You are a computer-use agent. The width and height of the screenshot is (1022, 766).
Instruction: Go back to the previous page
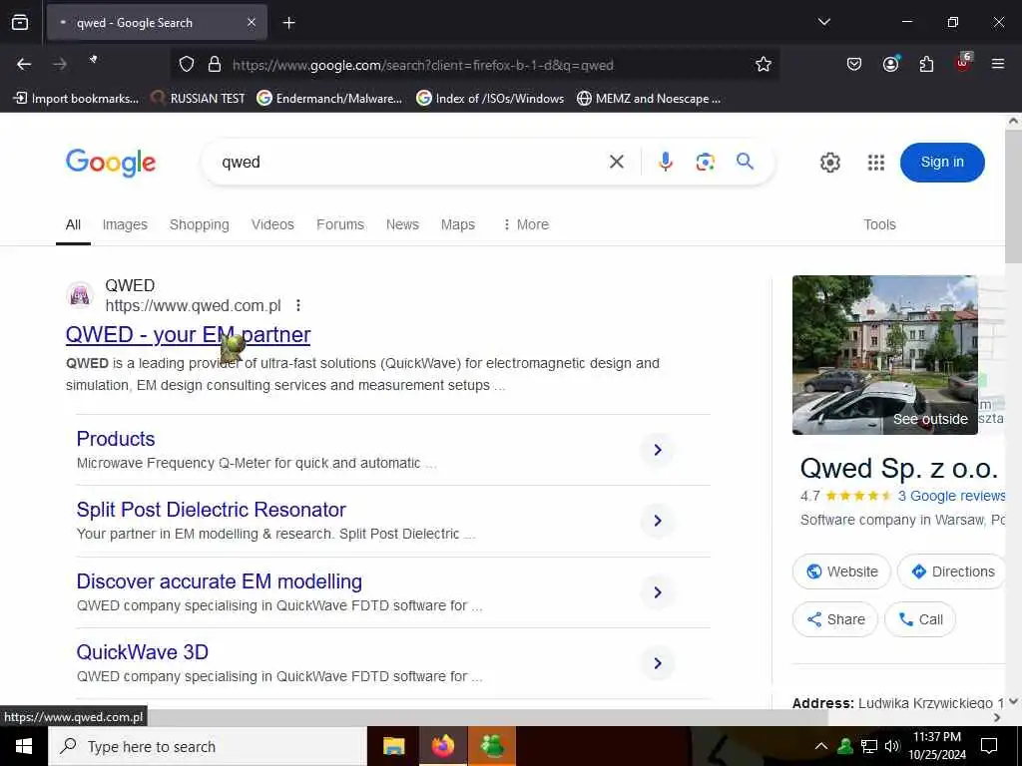(24, 64)
